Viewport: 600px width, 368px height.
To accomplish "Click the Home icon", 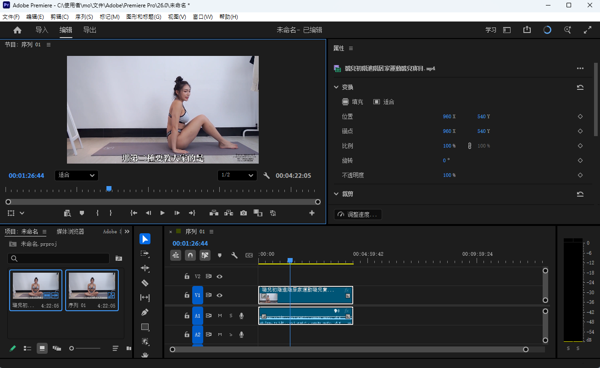I will coord(17,30).
